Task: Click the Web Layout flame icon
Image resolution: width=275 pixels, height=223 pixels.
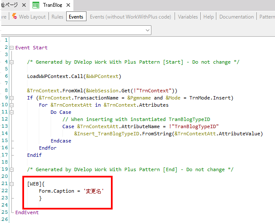Action: (14, 17)
